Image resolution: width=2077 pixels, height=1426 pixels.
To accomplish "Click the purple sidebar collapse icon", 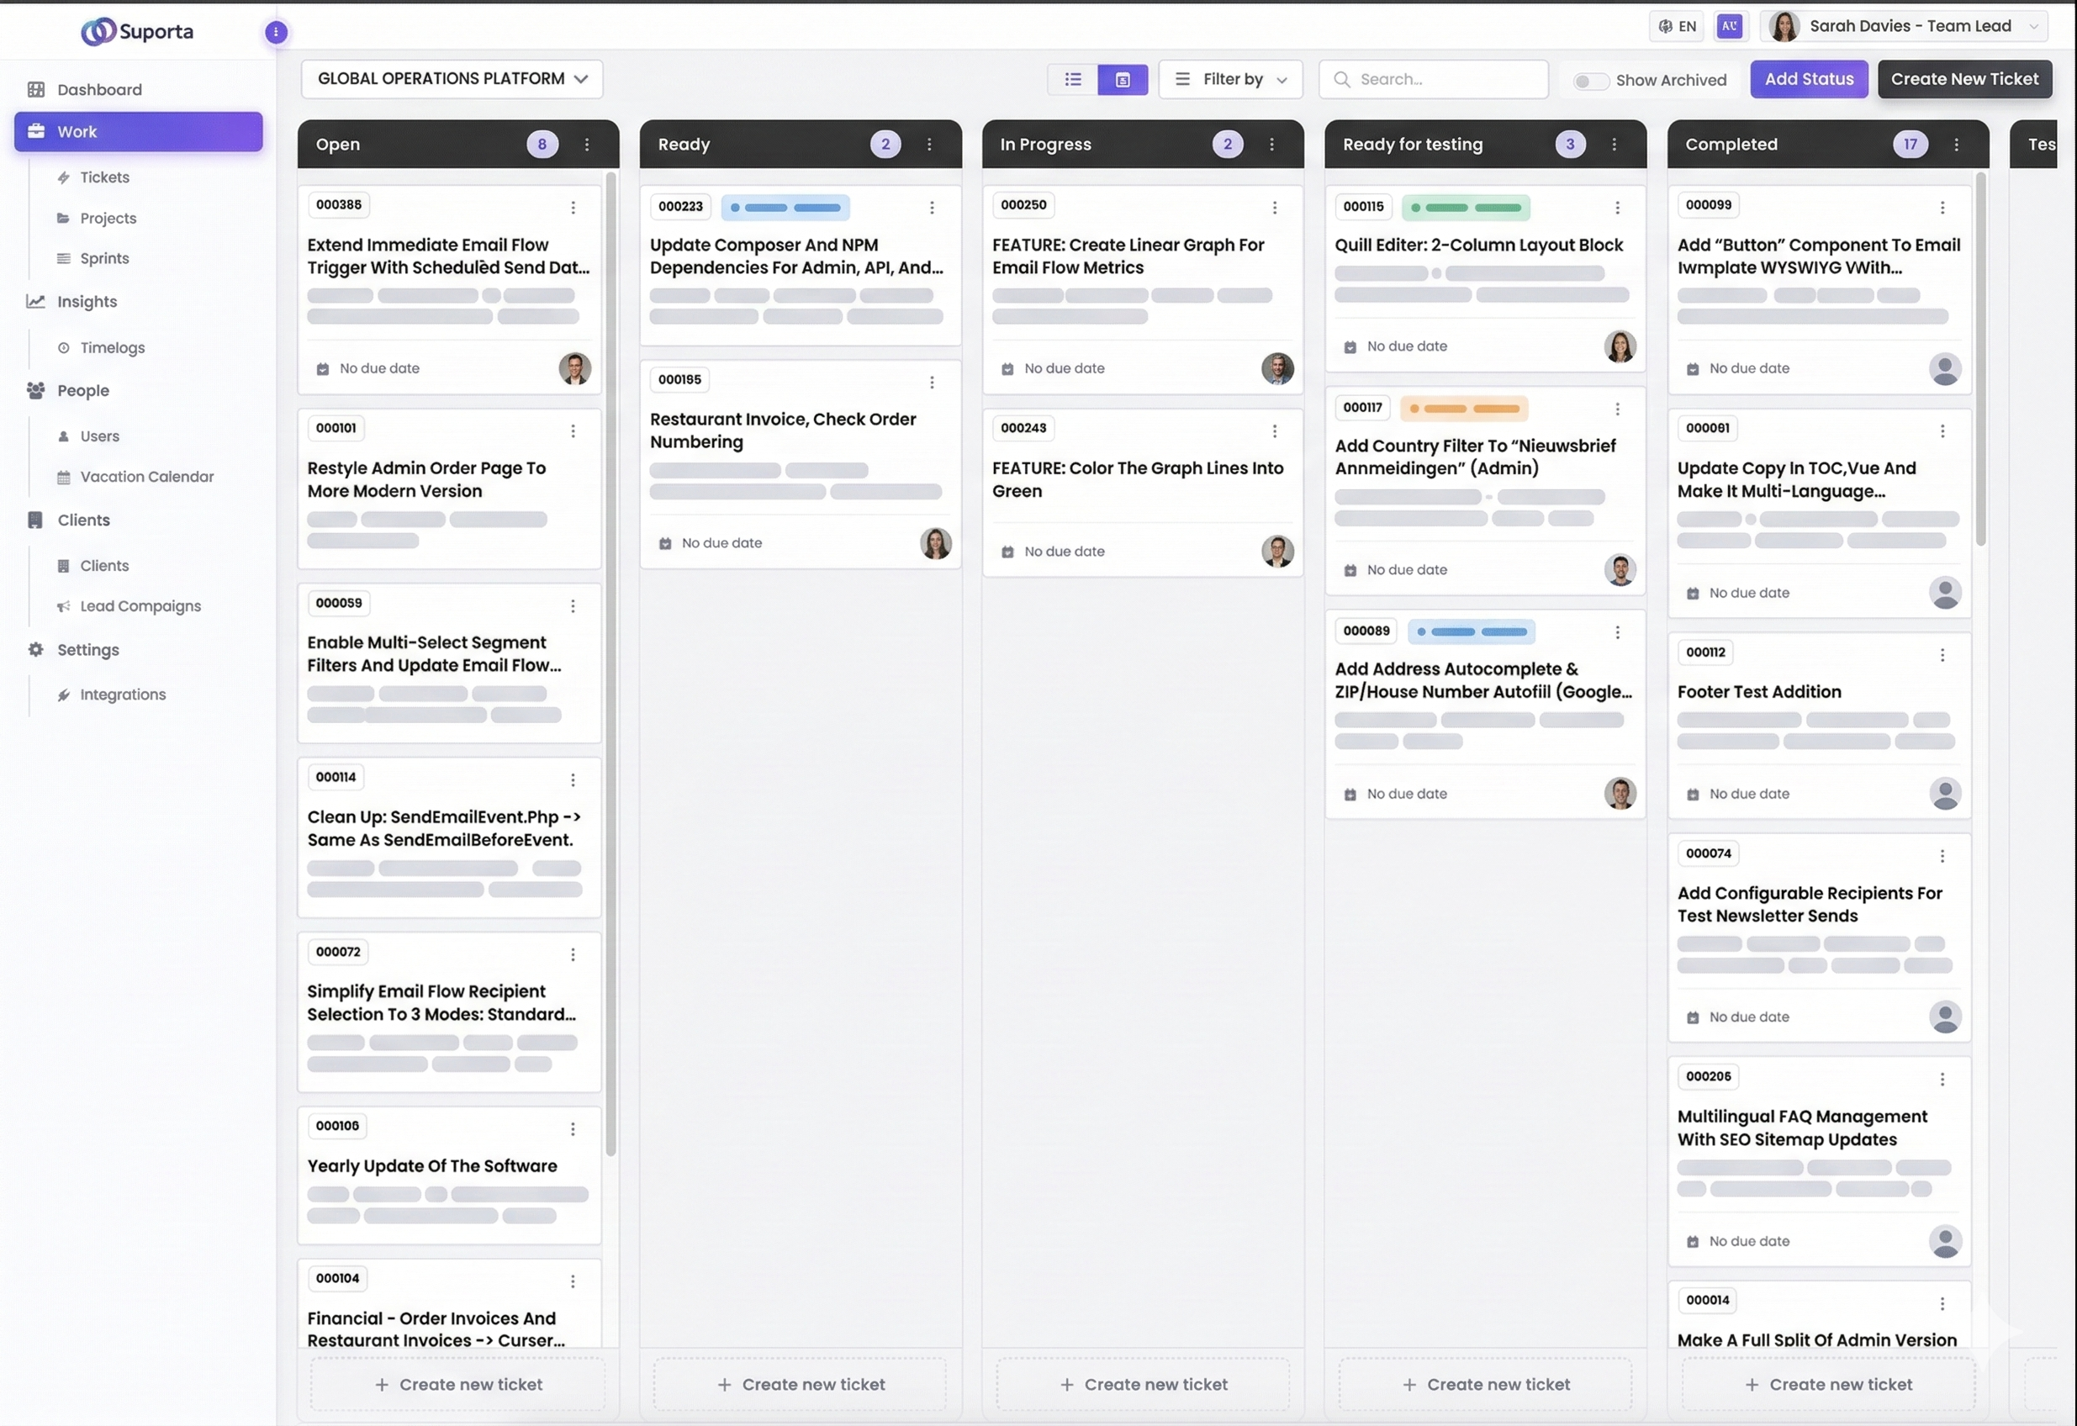I will pos(276,32).
